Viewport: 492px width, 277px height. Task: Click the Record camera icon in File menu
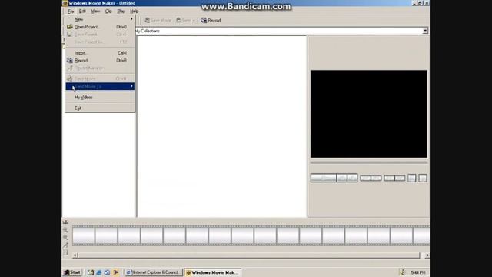click(x=70, y=60)
